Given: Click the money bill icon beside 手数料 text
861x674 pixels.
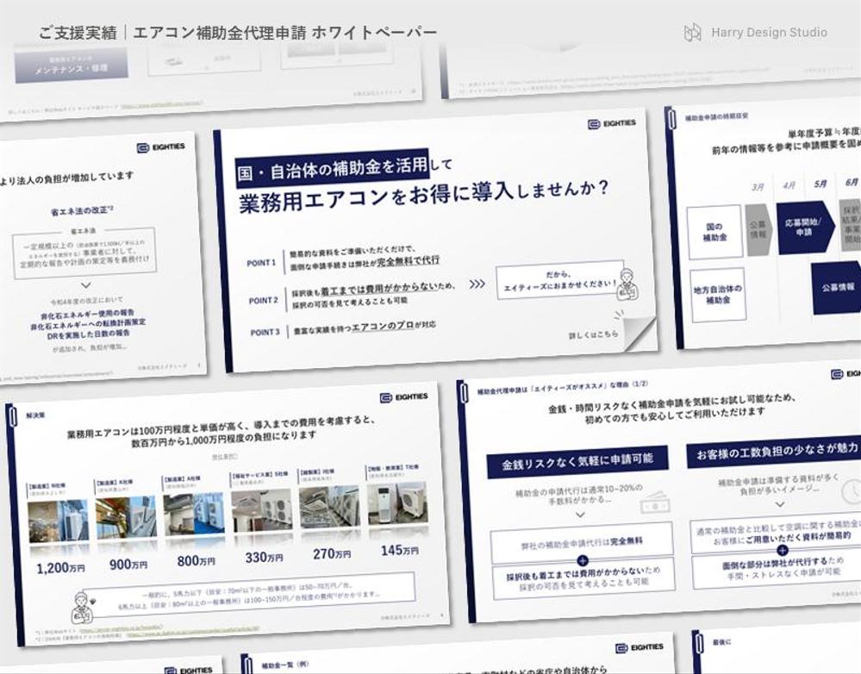Looking at the screenshot, I should point(655,502).
